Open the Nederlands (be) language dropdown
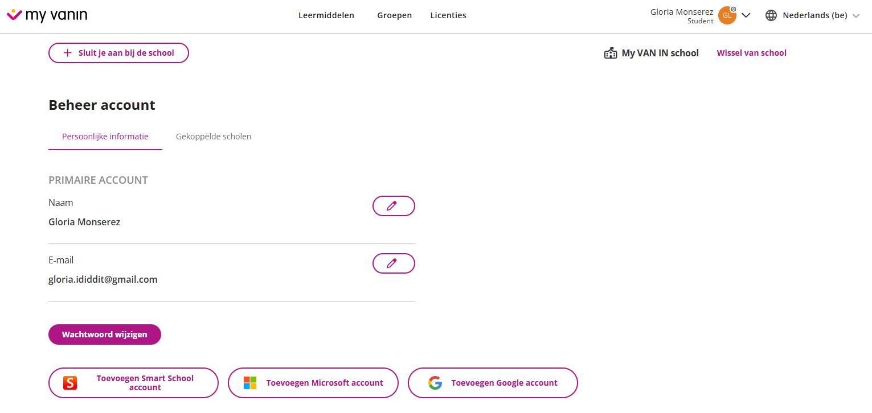872x413 pixels. point(820,15)
